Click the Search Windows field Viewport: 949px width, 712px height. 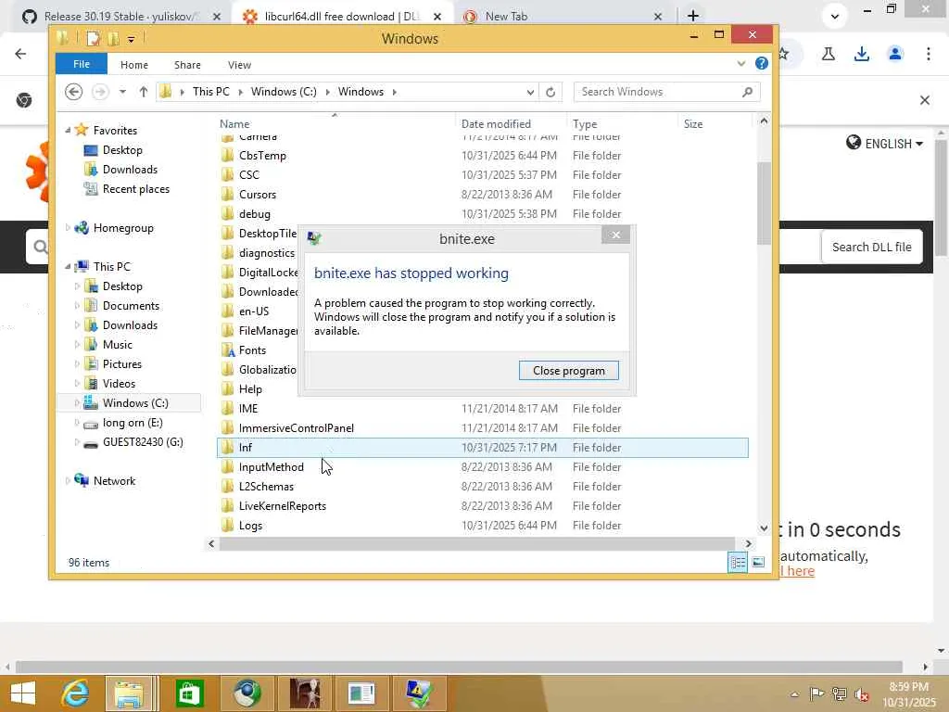click(x=665, y=92)
